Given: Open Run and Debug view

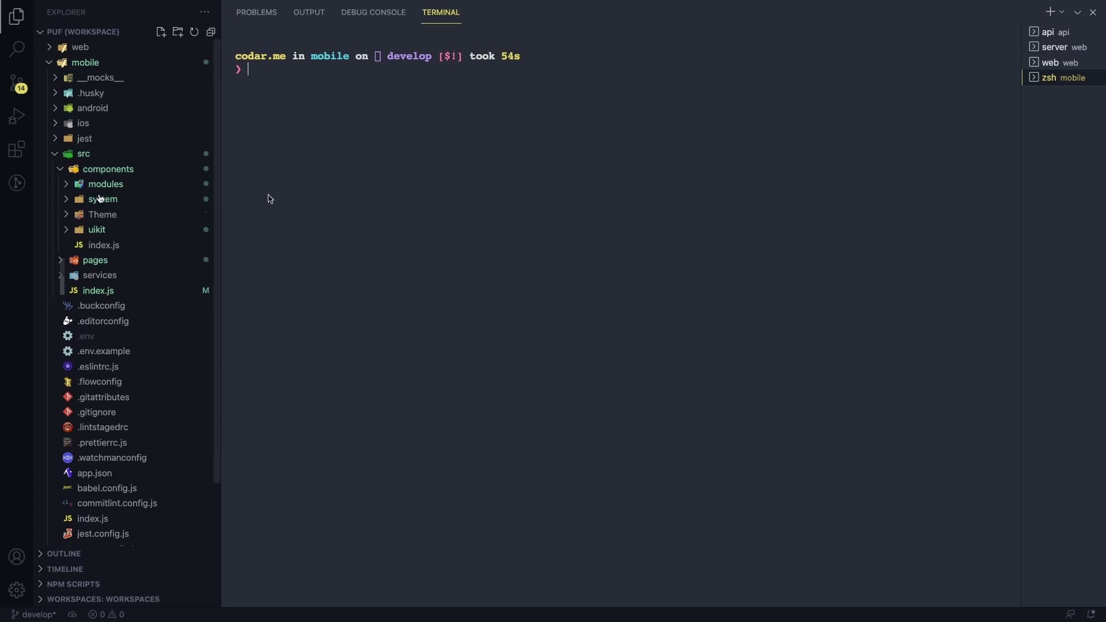Looking at the screenshot, I should click(x=17, y=116).
